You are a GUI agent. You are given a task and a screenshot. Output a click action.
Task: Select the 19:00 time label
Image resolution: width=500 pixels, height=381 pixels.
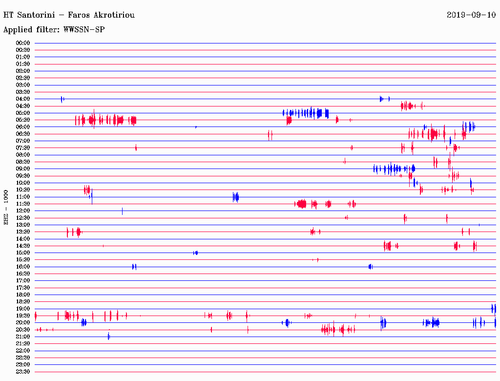click(22, 309)
